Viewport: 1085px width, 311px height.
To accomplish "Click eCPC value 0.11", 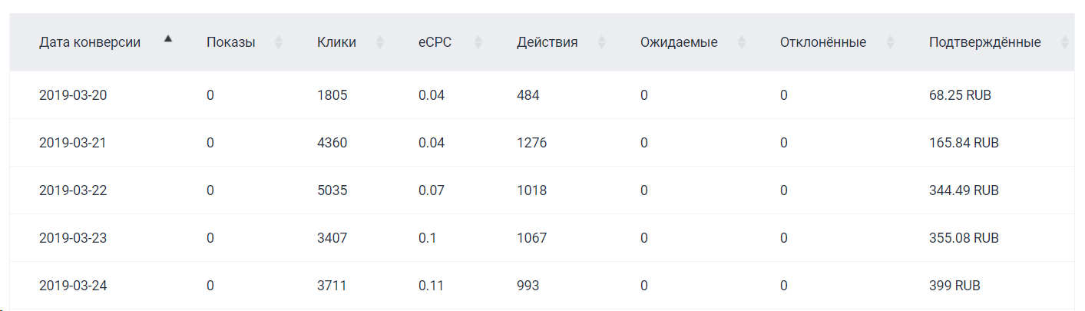I will point(432,286).
